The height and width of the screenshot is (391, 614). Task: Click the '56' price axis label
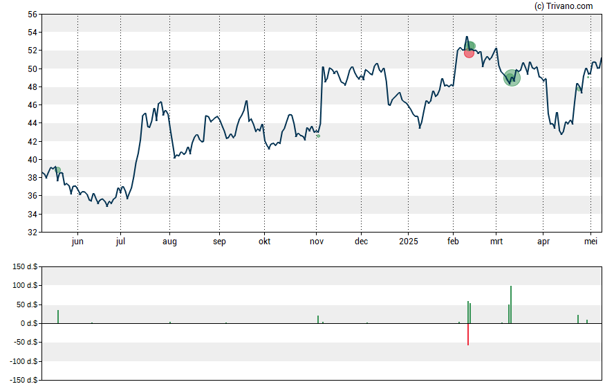(32, 15)
